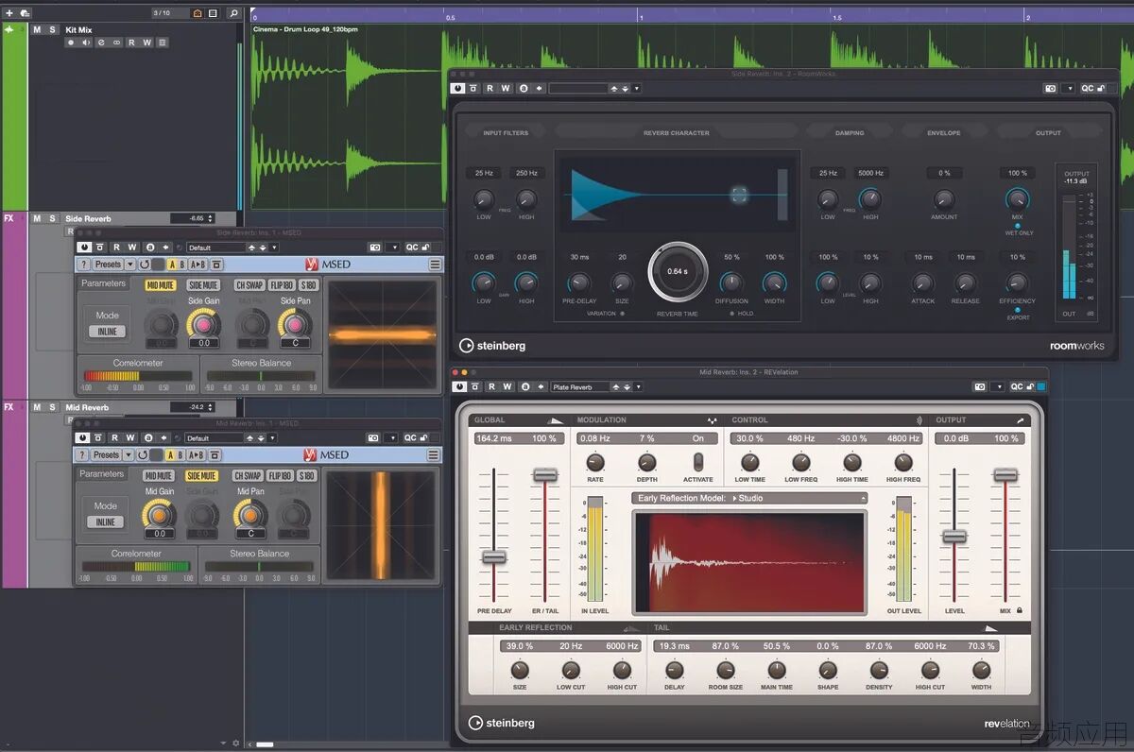
Task: Click bypass effect icon in RoomWorks header
Action: tap(473, 88)
